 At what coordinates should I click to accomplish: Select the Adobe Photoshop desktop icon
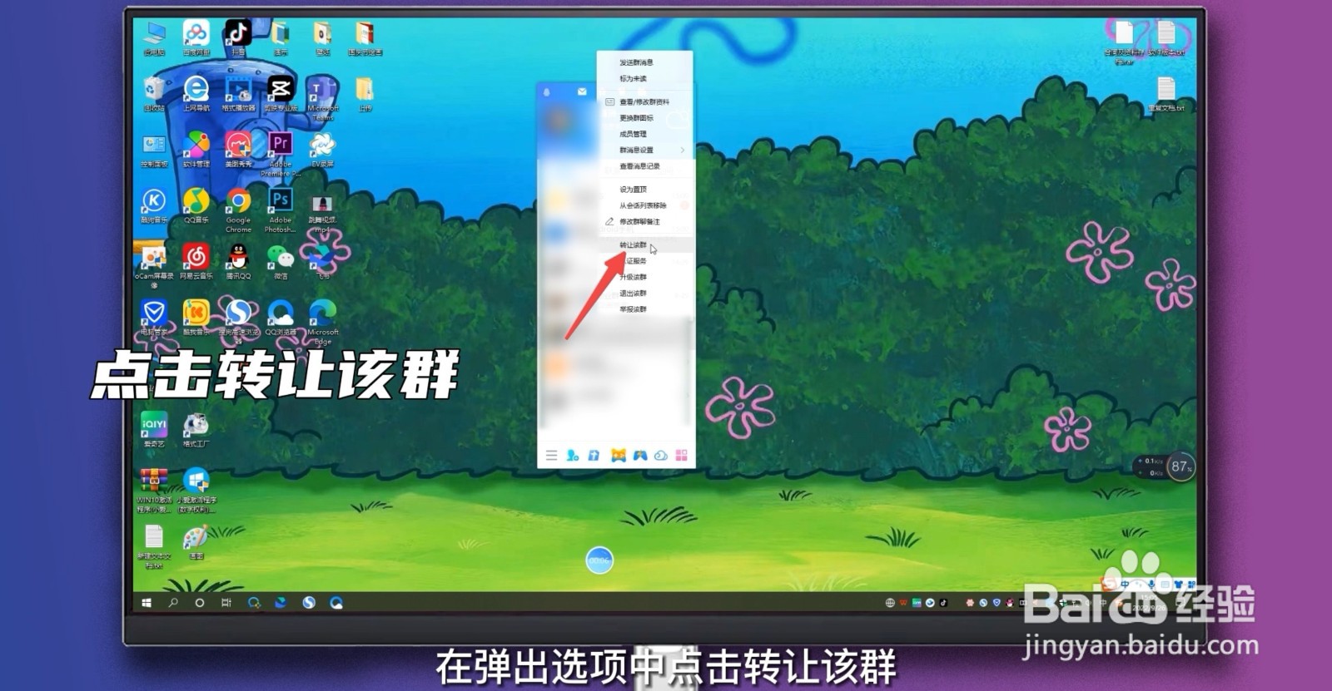pos(281,210)
